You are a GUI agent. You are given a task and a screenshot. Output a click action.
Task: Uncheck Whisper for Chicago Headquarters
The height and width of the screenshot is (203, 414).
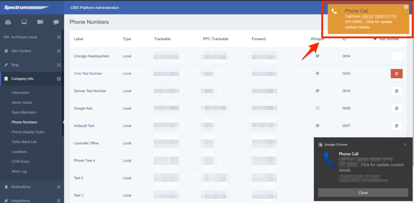[x=318, y=56]
